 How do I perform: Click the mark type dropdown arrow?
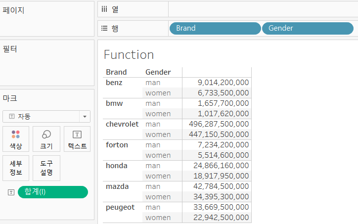click(x=85, y=117)
